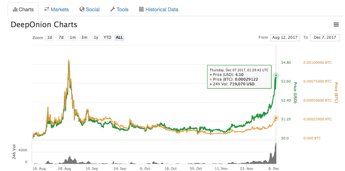Click the DeepOnion Charts heading
345x171 pixels.
(44, 25)
